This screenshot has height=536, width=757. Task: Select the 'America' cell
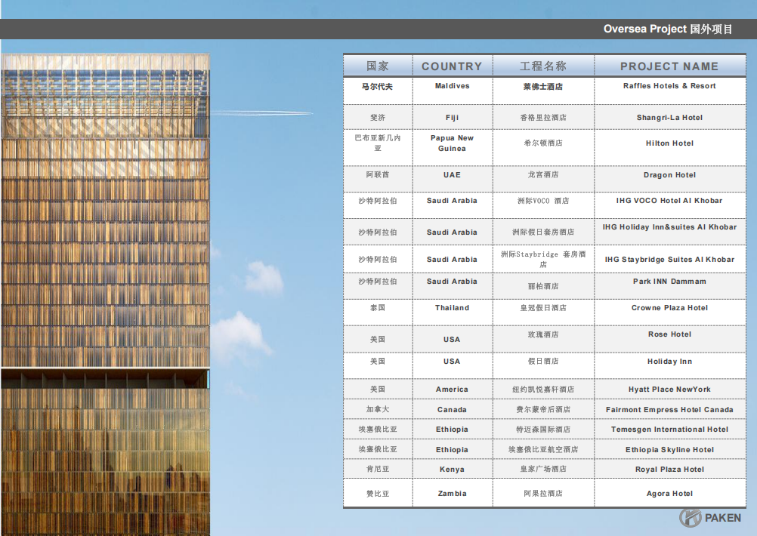[x=453, y=389]
